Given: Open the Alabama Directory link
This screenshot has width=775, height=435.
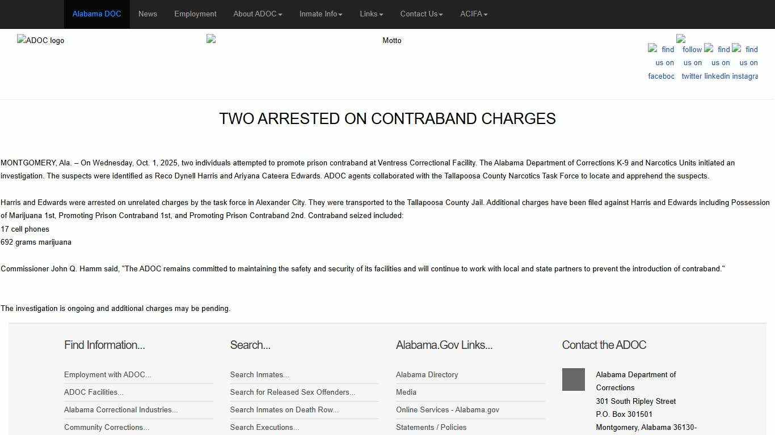Looking at the screenshot, I should pos(427,374).
